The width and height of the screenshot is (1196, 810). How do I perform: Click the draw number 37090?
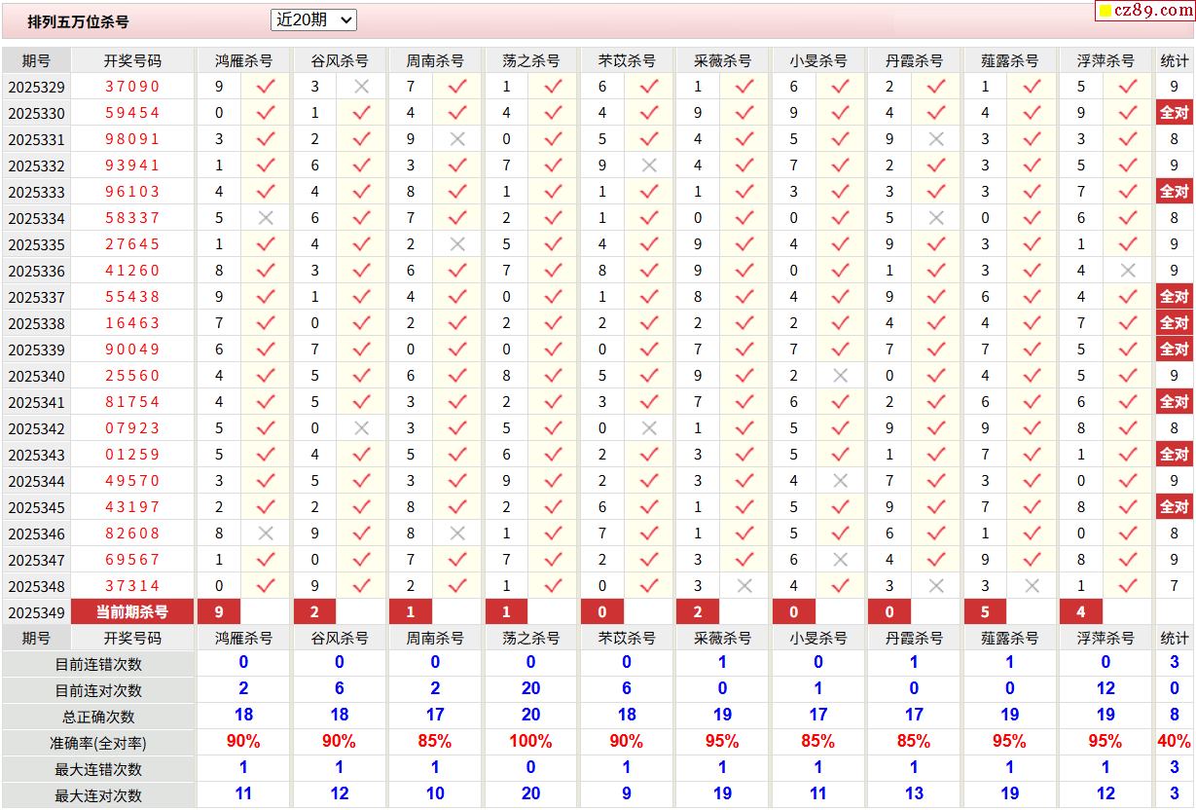point(132,87)
